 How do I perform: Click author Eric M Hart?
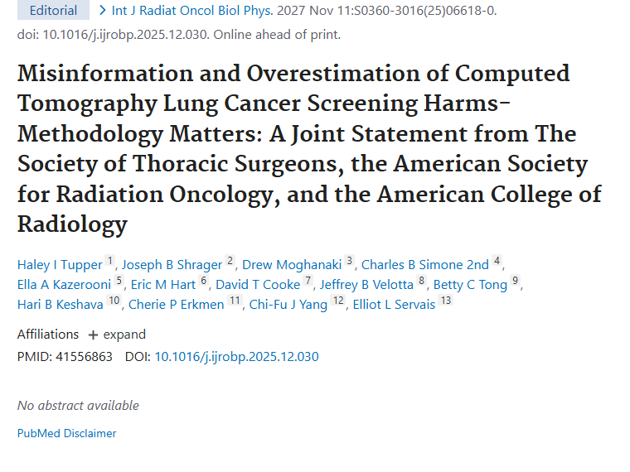point(162,285)
